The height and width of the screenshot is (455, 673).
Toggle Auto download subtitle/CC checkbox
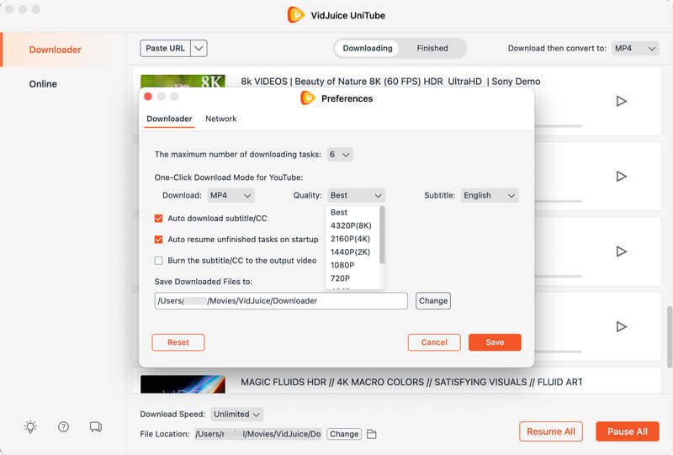coord(158,219)
